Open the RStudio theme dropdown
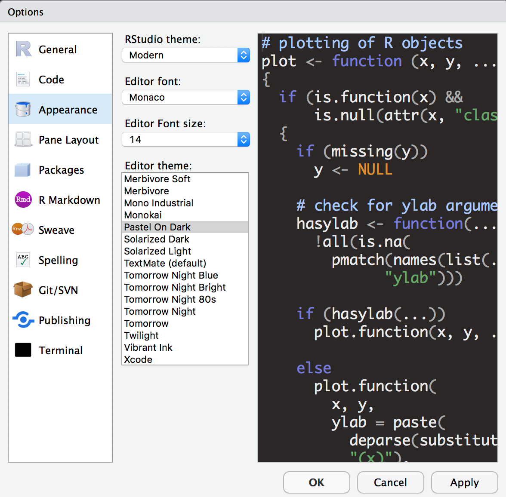This screenshot has height=497, width=506. (x=186, y=55)
